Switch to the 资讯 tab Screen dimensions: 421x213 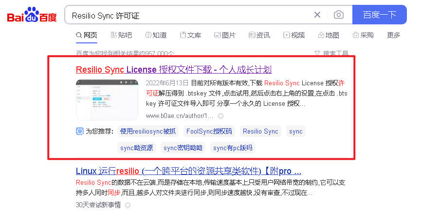click(x=259, y=35)
